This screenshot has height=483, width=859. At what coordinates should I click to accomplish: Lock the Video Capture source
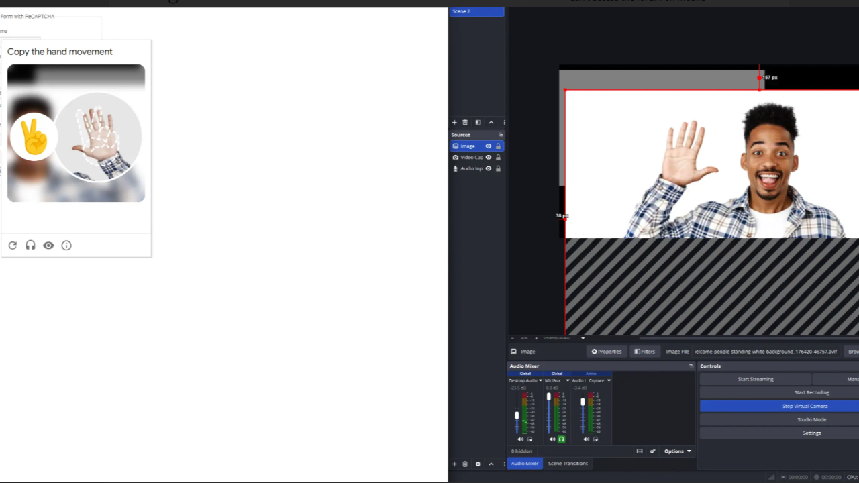(498, 158)
